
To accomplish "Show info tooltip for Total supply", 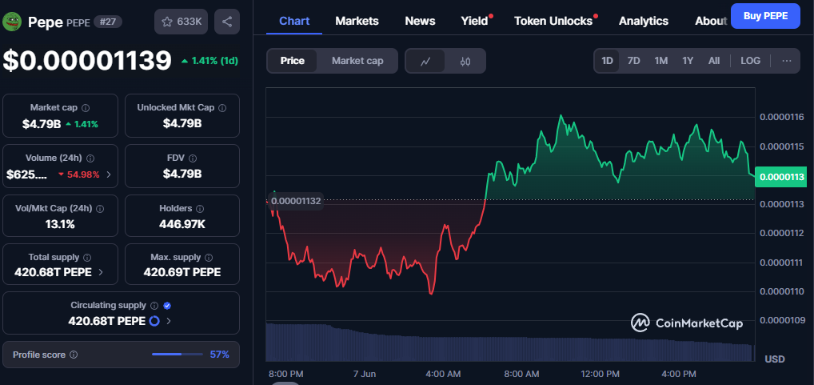I will tap(87, 257).
